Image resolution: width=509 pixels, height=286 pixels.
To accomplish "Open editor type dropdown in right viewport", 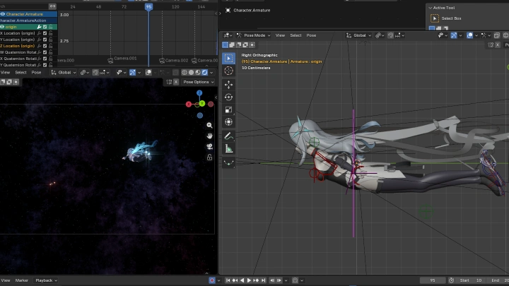I will [x=228, y=35].
